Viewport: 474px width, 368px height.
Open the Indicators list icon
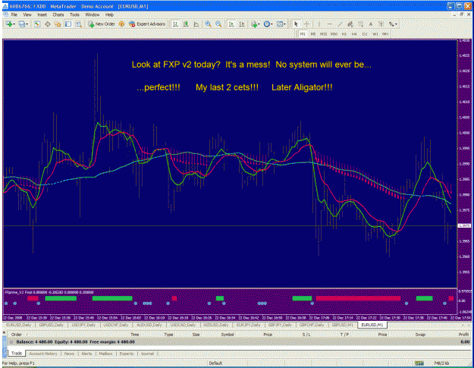(x=254, y=24)
